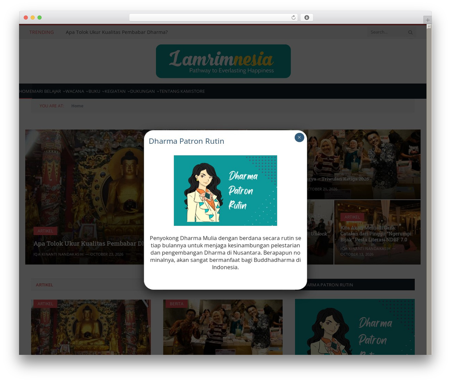Click author name on the featured Buddha article
Screen dimensions: 451x382
pos(58,254)
